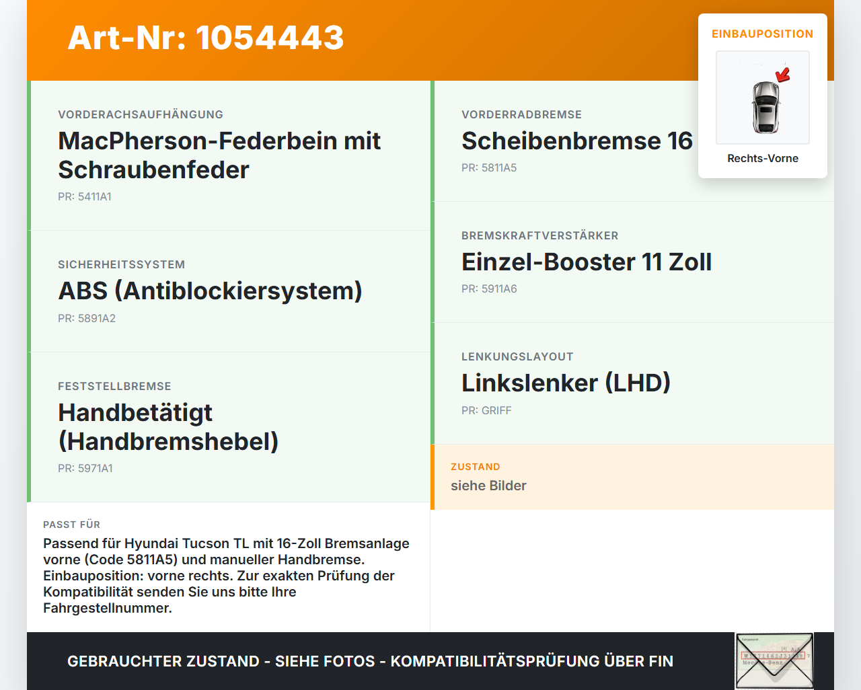
Task: Select the VORDERACHSAUFHÄNGUNG label
Action: (141, 114)
